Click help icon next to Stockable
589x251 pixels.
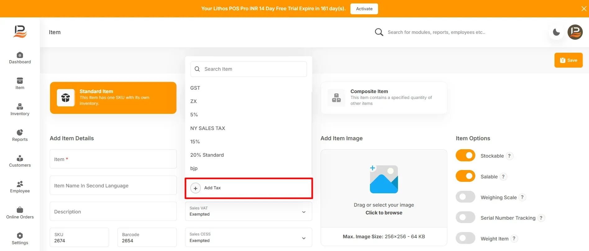tap(509, 156)
